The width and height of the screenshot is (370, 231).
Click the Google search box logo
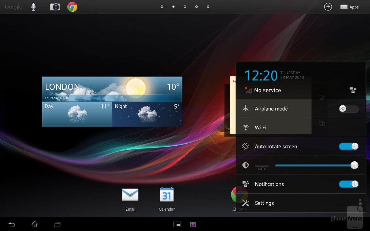[x=13, y=7]
